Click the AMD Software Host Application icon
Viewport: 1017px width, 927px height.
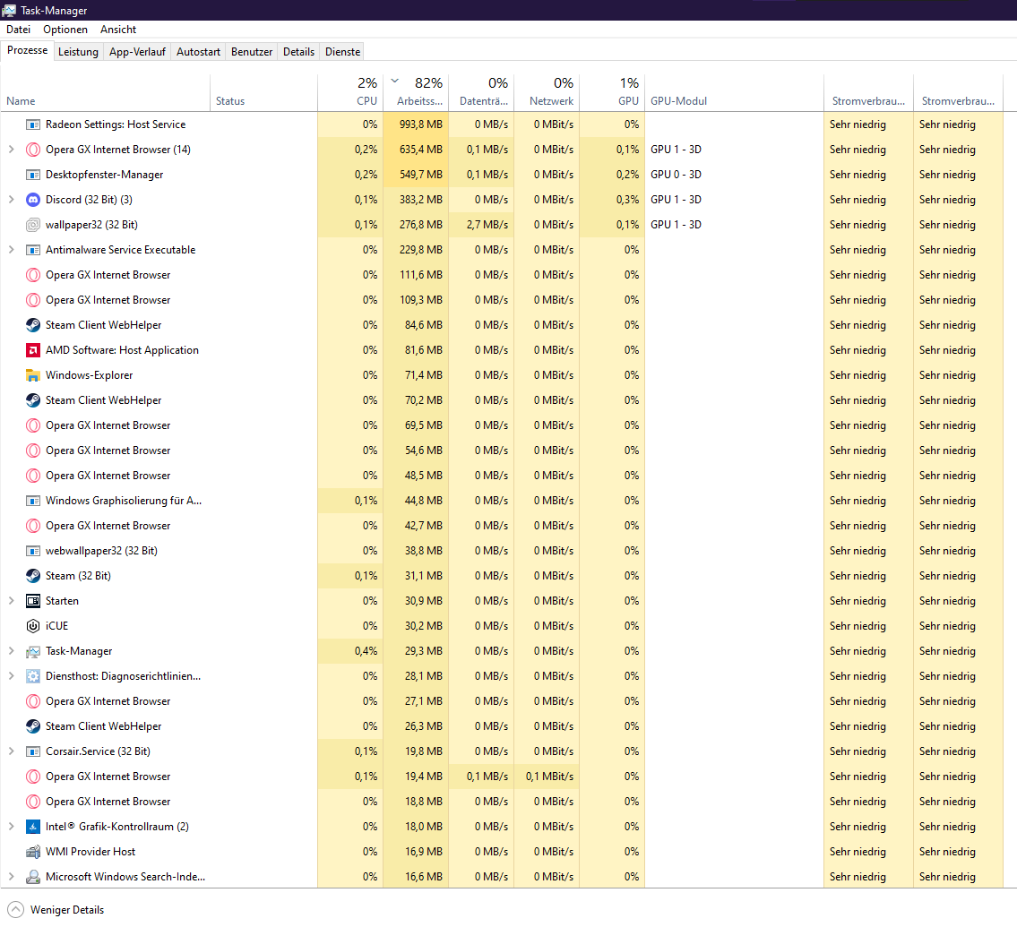(33, 351)
